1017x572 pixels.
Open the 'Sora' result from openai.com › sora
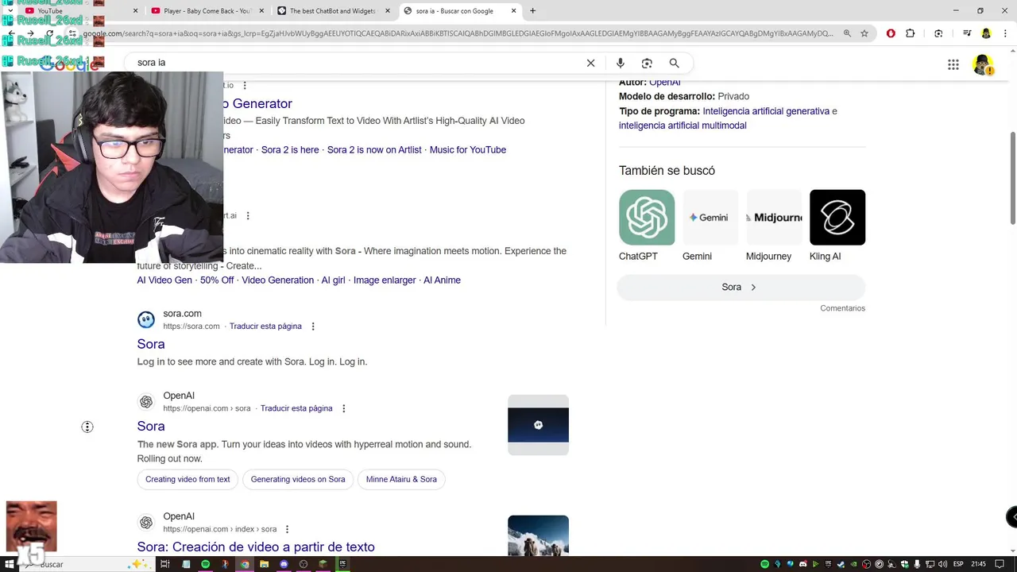pyautogui.click(x=151, y=427)
